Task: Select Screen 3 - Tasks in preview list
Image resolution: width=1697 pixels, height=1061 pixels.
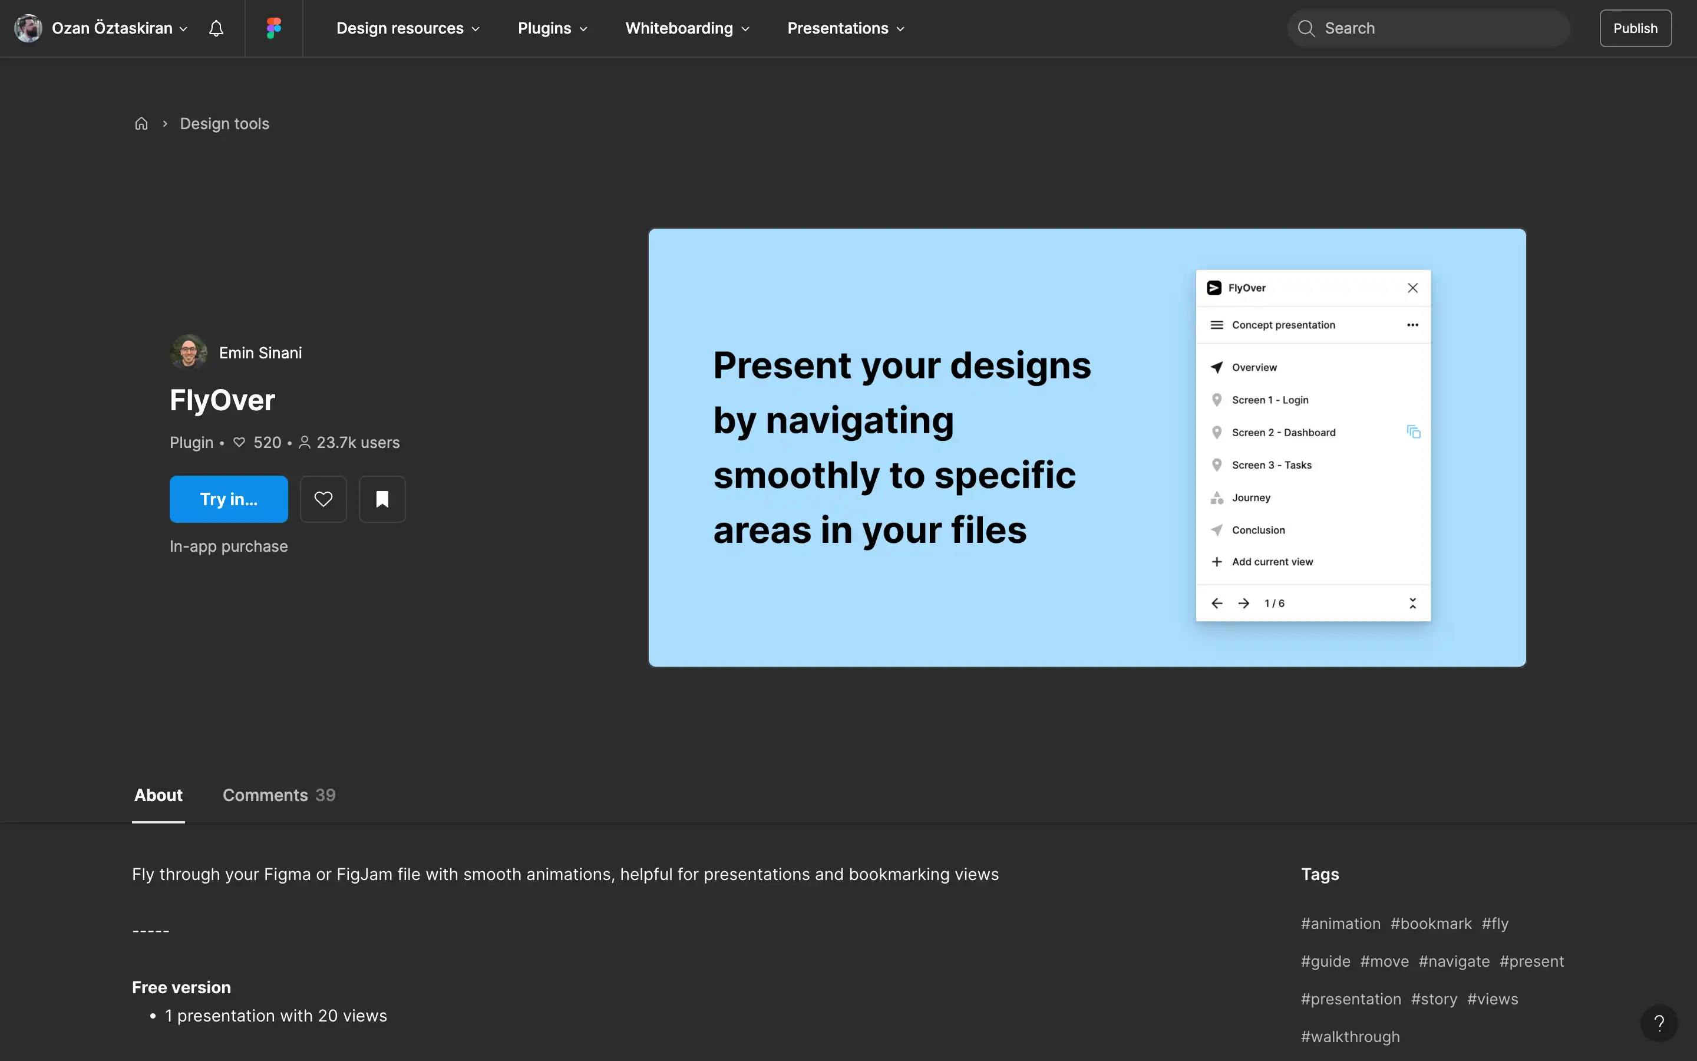Action: coord(1313,464)
